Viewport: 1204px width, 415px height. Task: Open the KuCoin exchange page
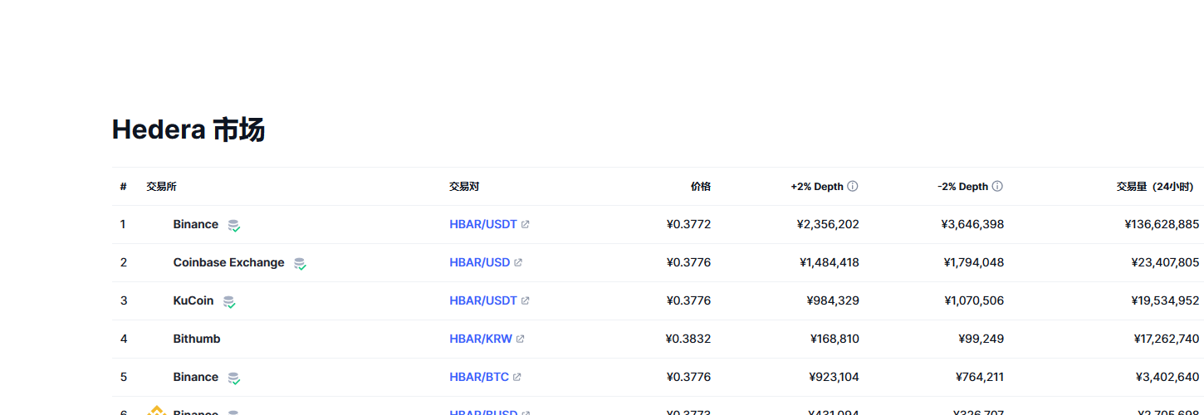click(193, 301)
